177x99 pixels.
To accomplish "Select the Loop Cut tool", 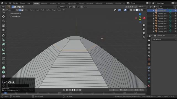I will pos(4,58).
